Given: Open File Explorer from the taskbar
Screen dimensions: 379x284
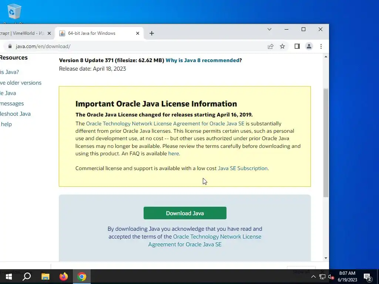Looking at the screenshot, I should pyautogui.click(x=45, y=277).
